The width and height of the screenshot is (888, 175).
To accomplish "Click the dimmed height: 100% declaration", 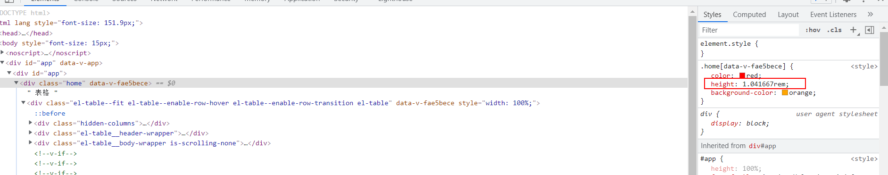I will [736, 168].
